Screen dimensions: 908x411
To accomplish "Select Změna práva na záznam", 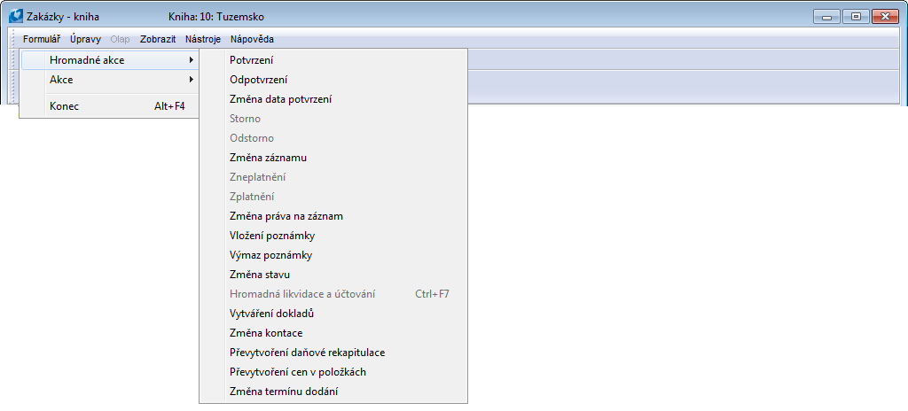I will click(x=286, y=216).
